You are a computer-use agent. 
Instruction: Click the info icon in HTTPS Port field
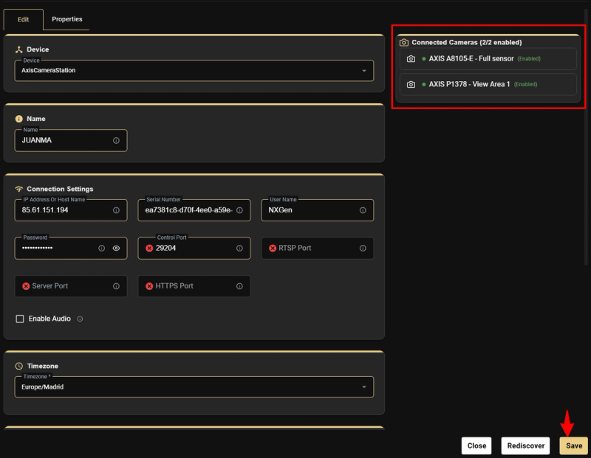pos(239,286)
